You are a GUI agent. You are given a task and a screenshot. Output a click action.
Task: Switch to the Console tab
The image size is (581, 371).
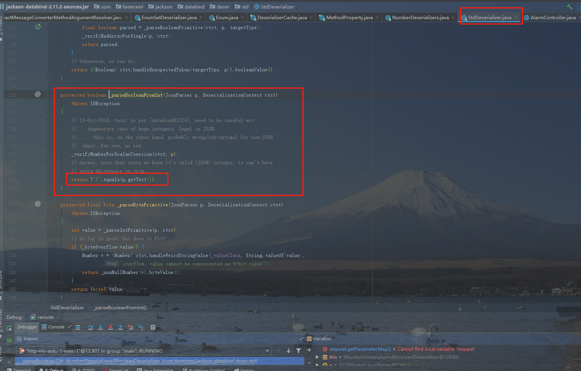(53, 327)
